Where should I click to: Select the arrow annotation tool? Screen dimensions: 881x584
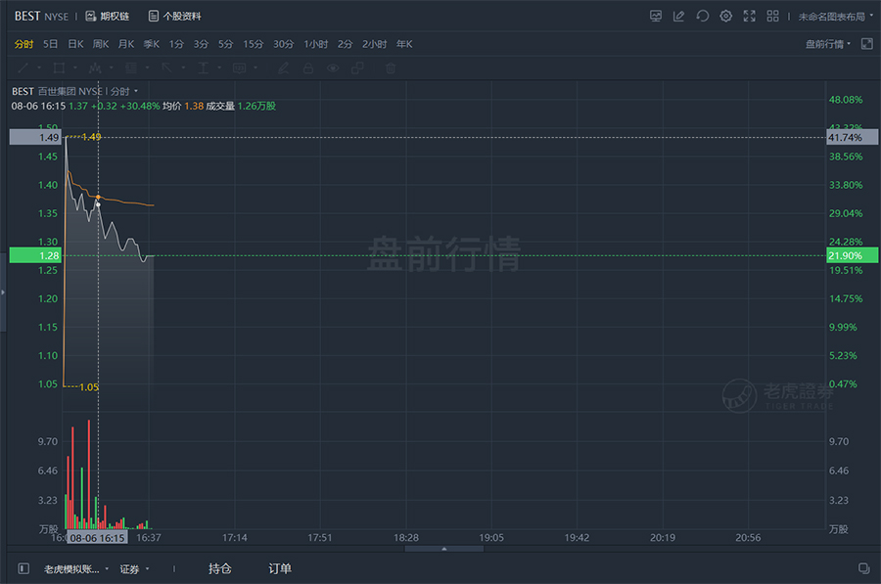(x=166, y=68)
